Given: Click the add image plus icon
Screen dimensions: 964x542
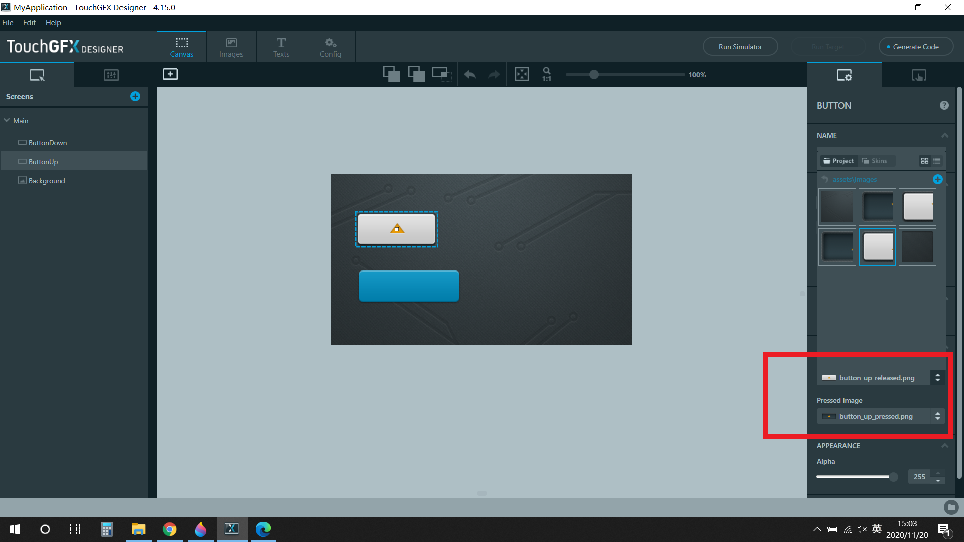Looking at the screenshot, I should 937,179.
